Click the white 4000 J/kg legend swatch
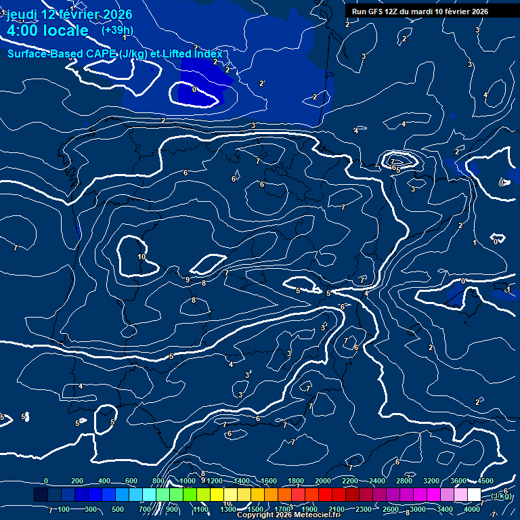The image size is (520, 520). [x=474, y=495]
